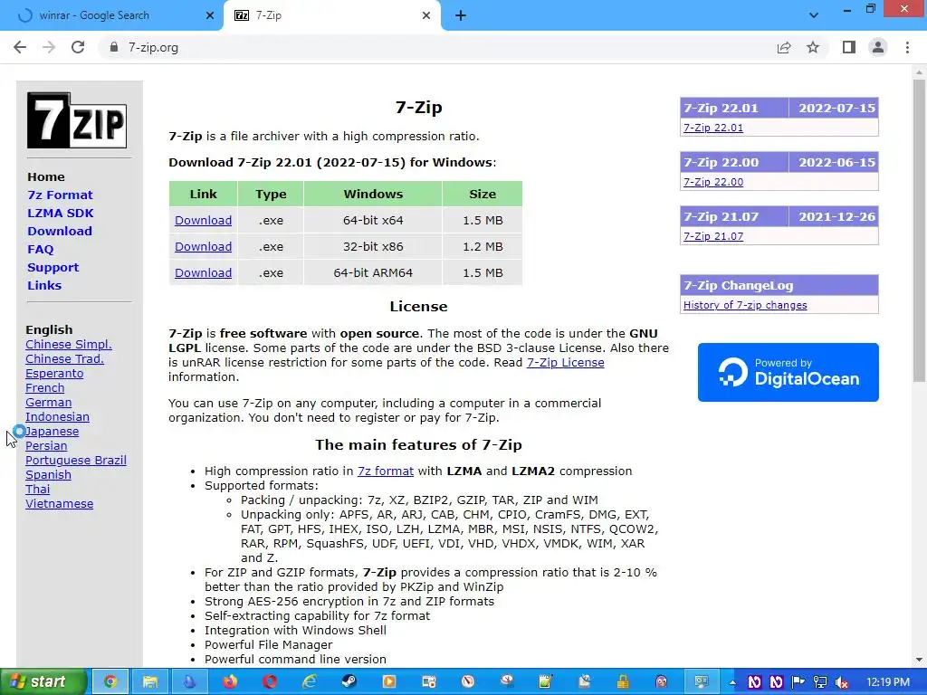Open the FAQ page

tap(40, 250)
